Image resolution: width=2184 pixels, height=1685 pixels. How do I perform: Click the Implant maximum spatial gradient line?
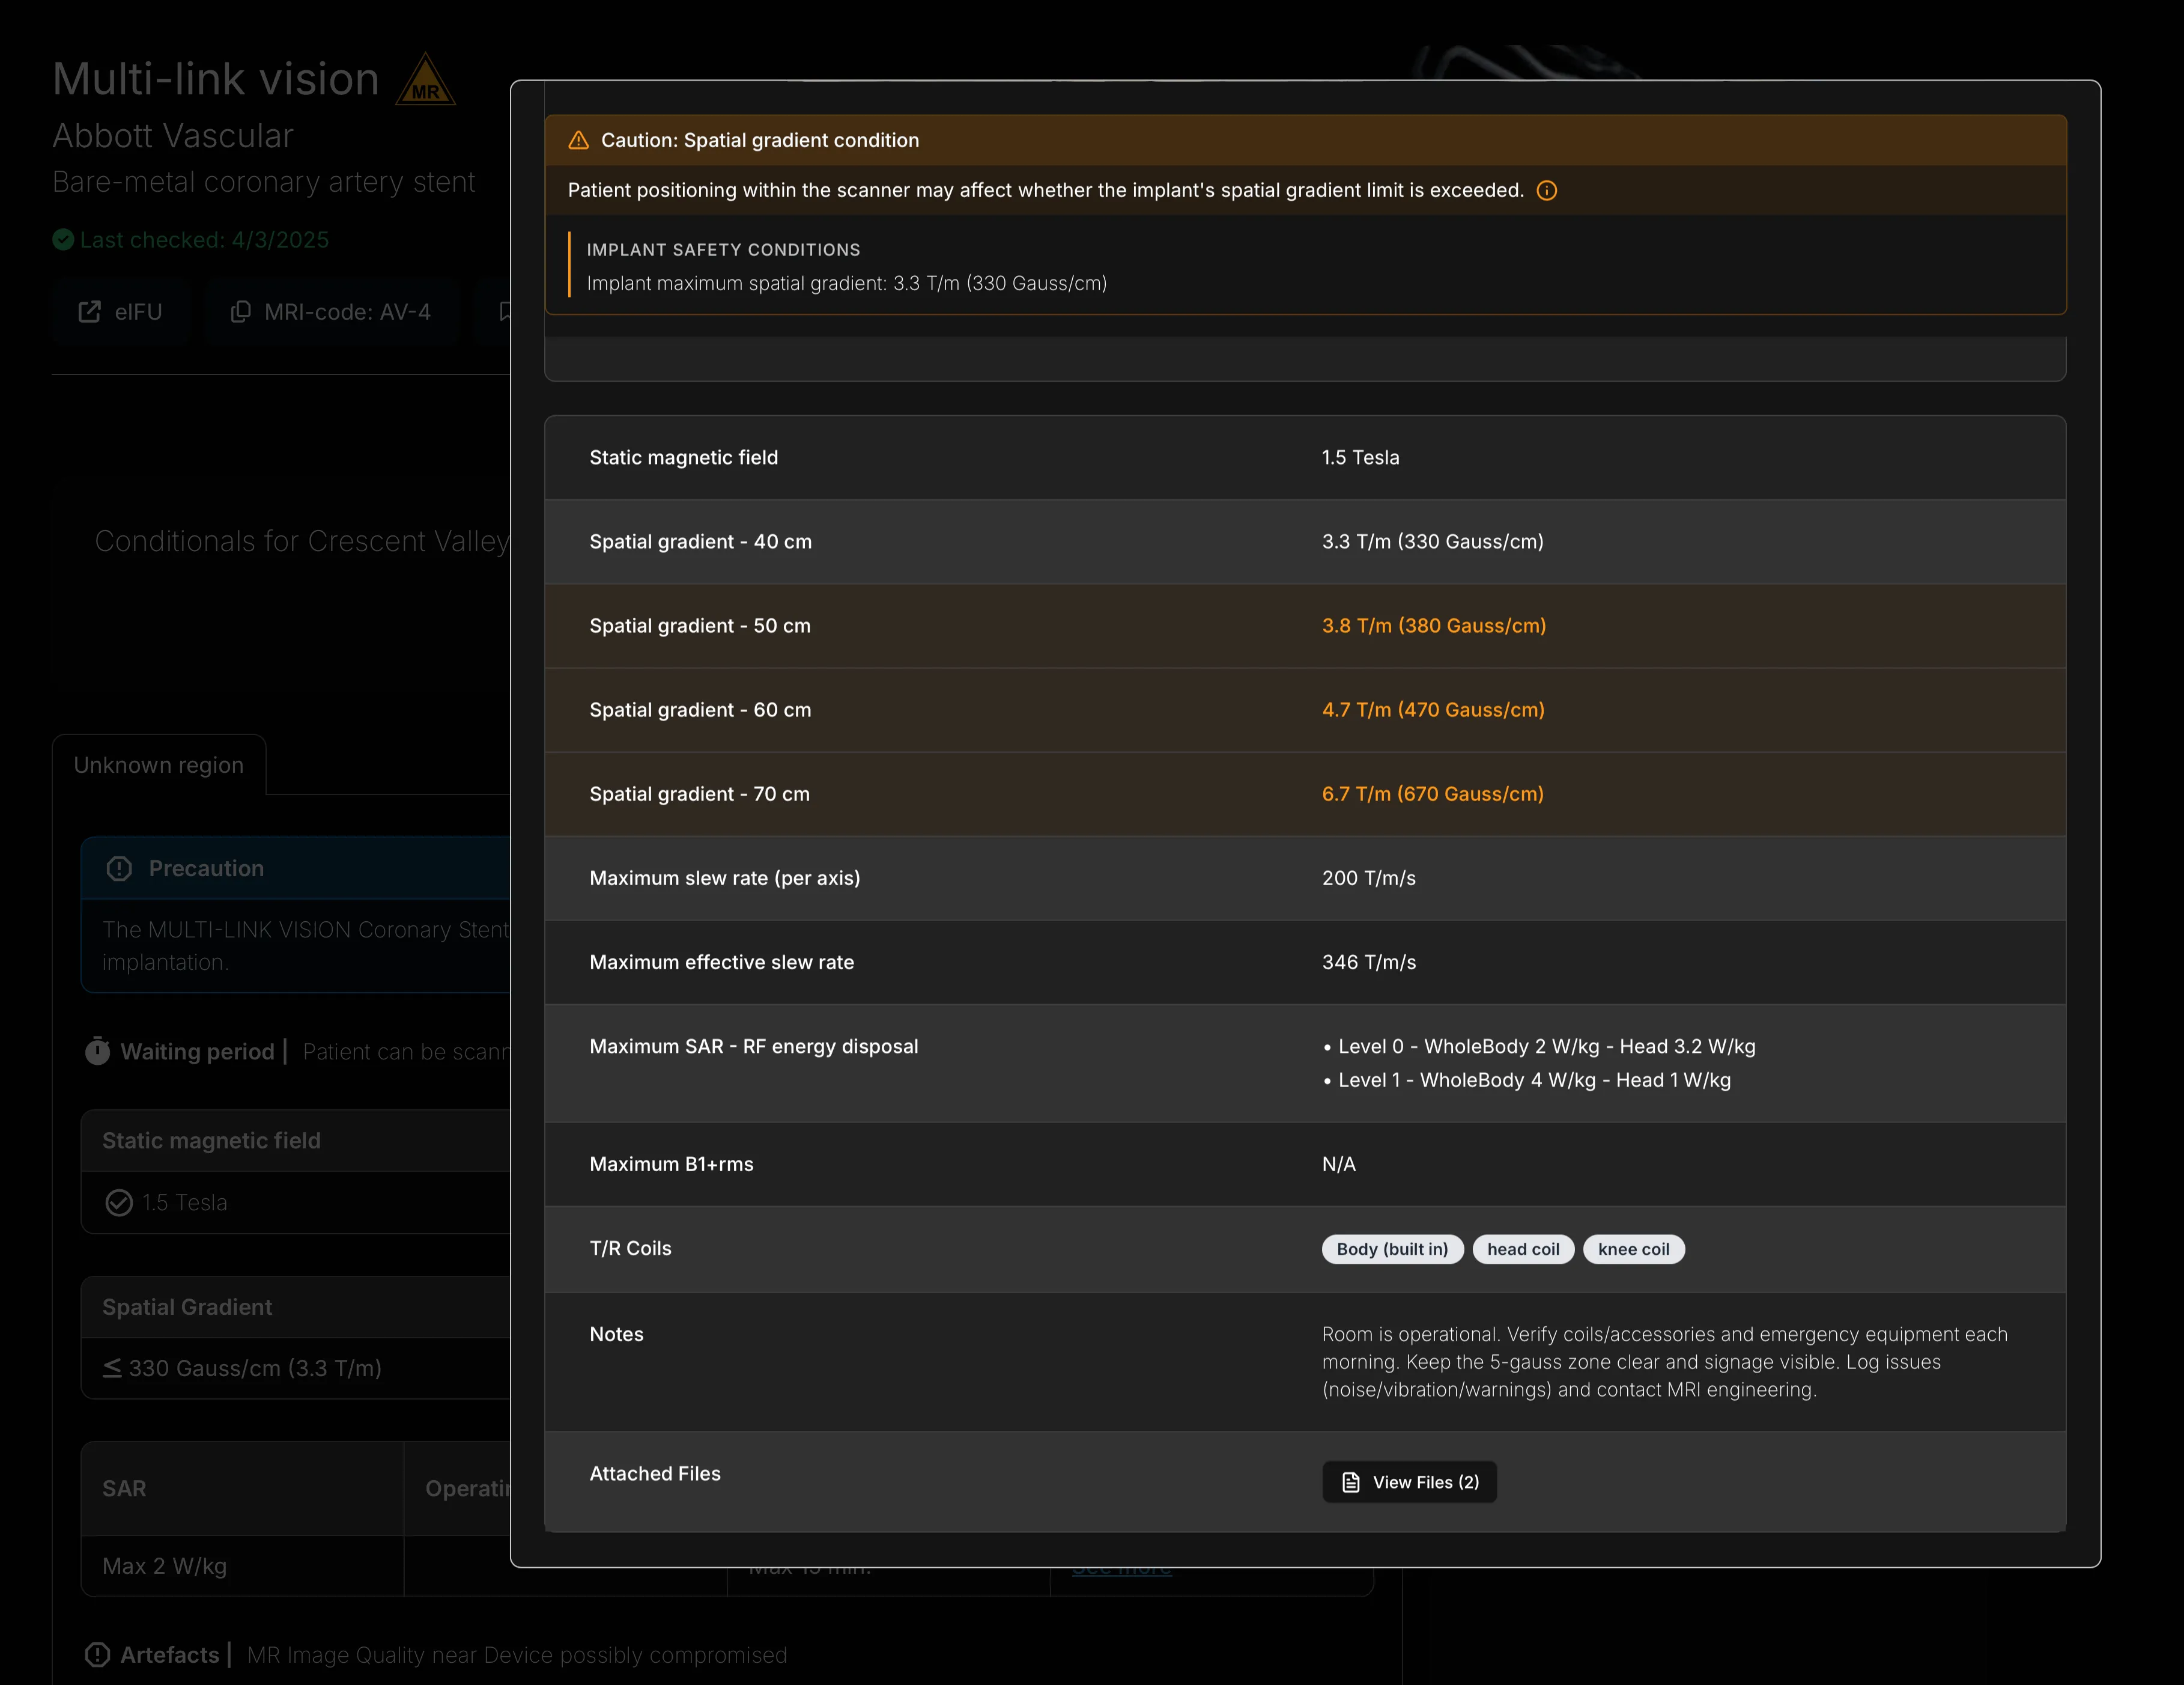click(846, 283)
